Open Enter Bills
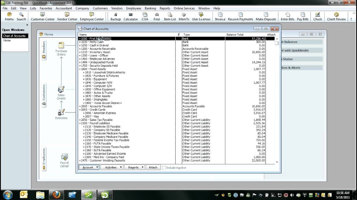The width and height of the screenshot is (357, 200). pos(288,17)
